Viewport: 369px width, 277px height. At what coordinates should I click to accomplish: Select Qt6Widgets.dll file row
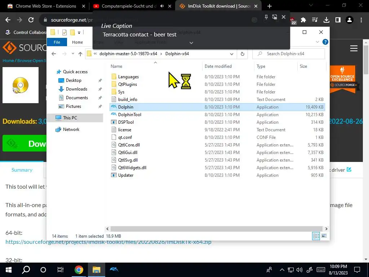coord(217,167)
